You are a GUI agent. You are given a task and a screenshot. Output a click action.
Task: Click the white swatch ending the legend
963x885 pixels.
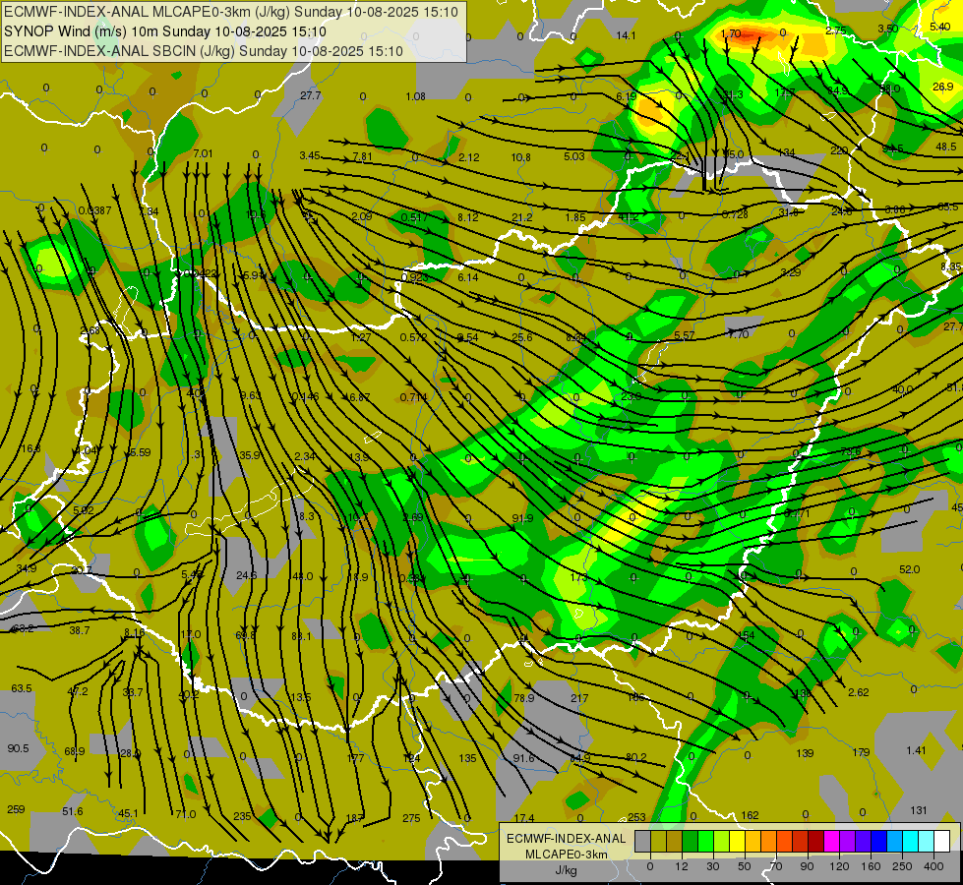click(x=942, y=841)
